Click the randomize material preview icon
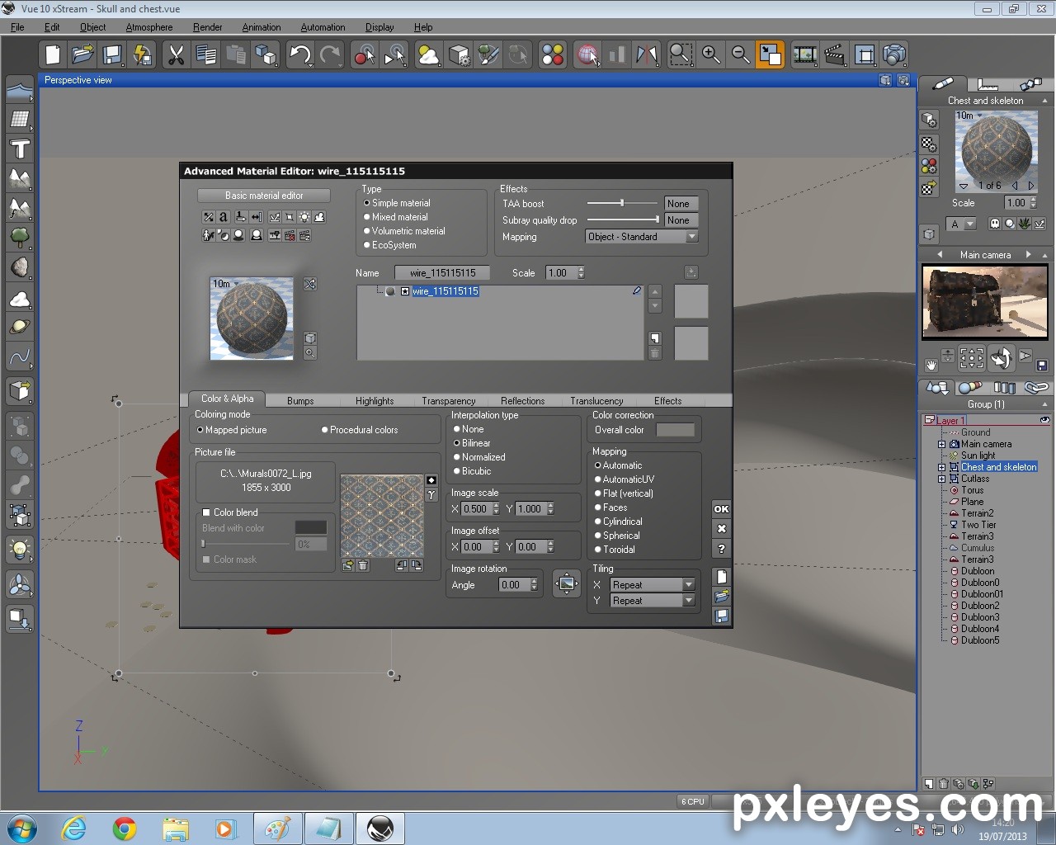This screenshot has width=1056, height=845. pos(310,284)
